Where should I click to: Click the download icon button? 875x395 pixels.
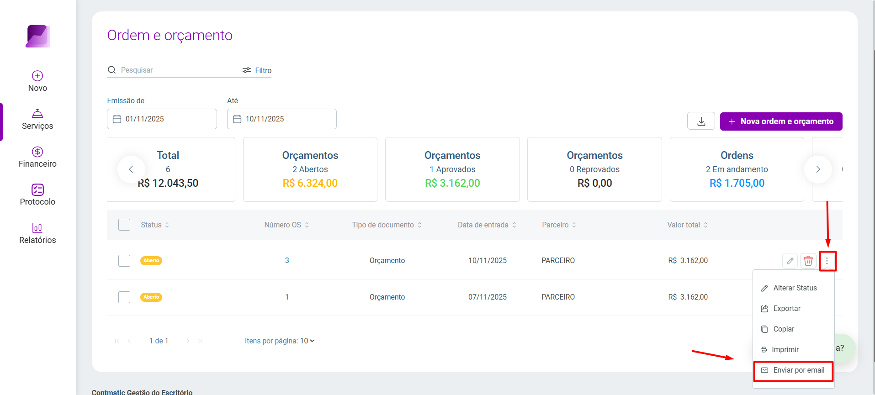(701, 121)
